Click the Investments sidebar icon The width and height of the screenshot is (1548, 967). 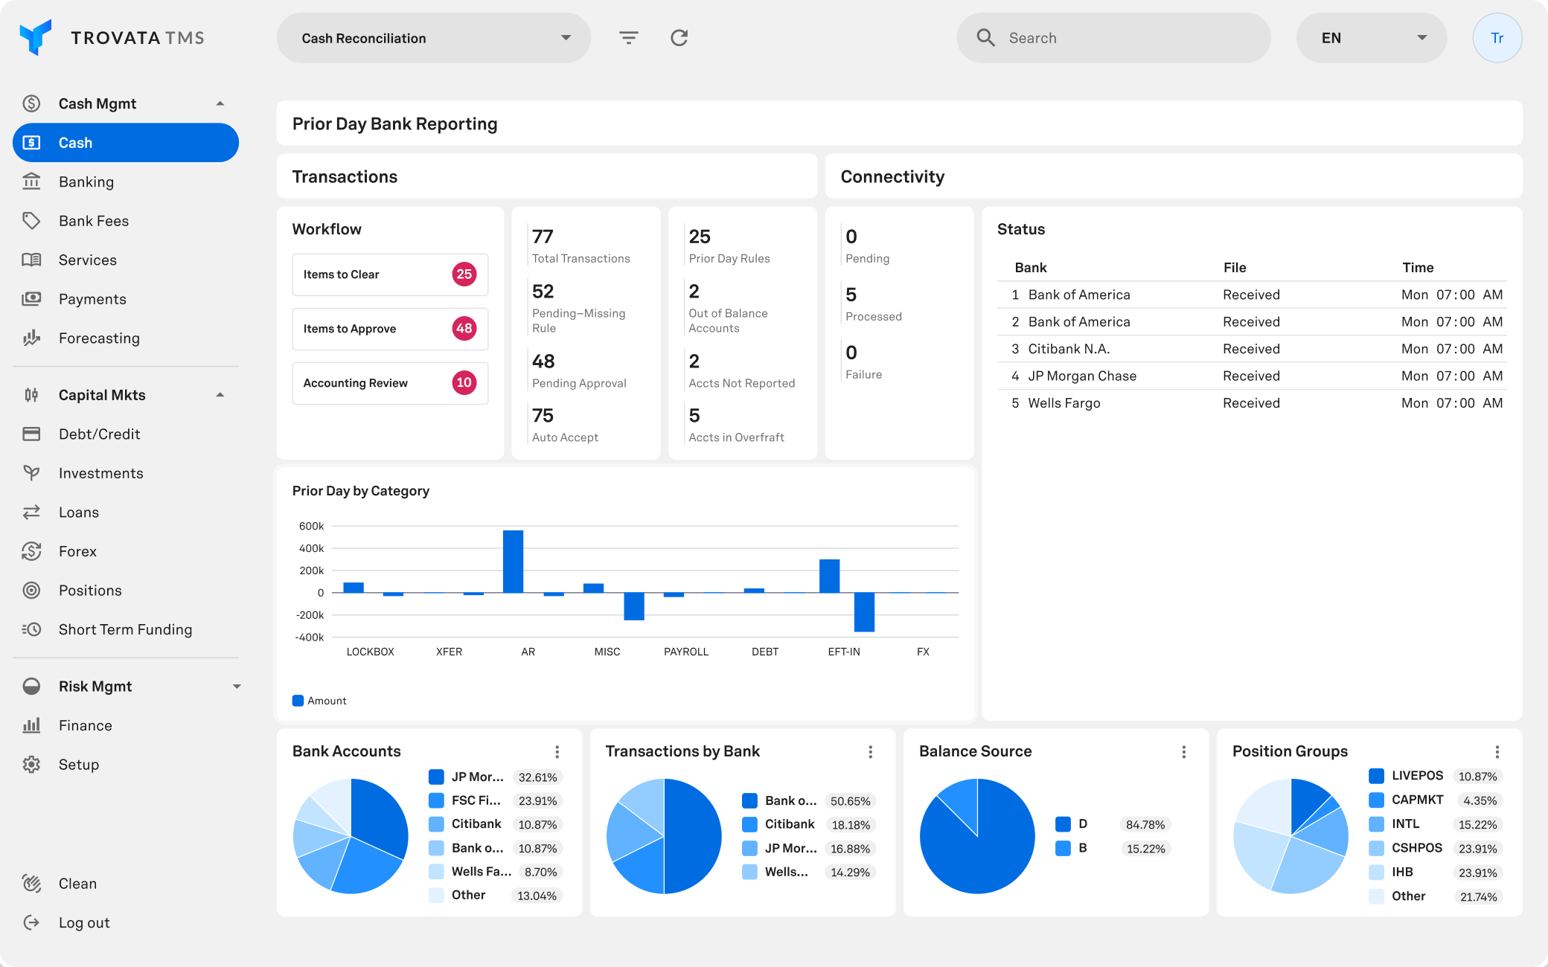click(x=31, y=473)
